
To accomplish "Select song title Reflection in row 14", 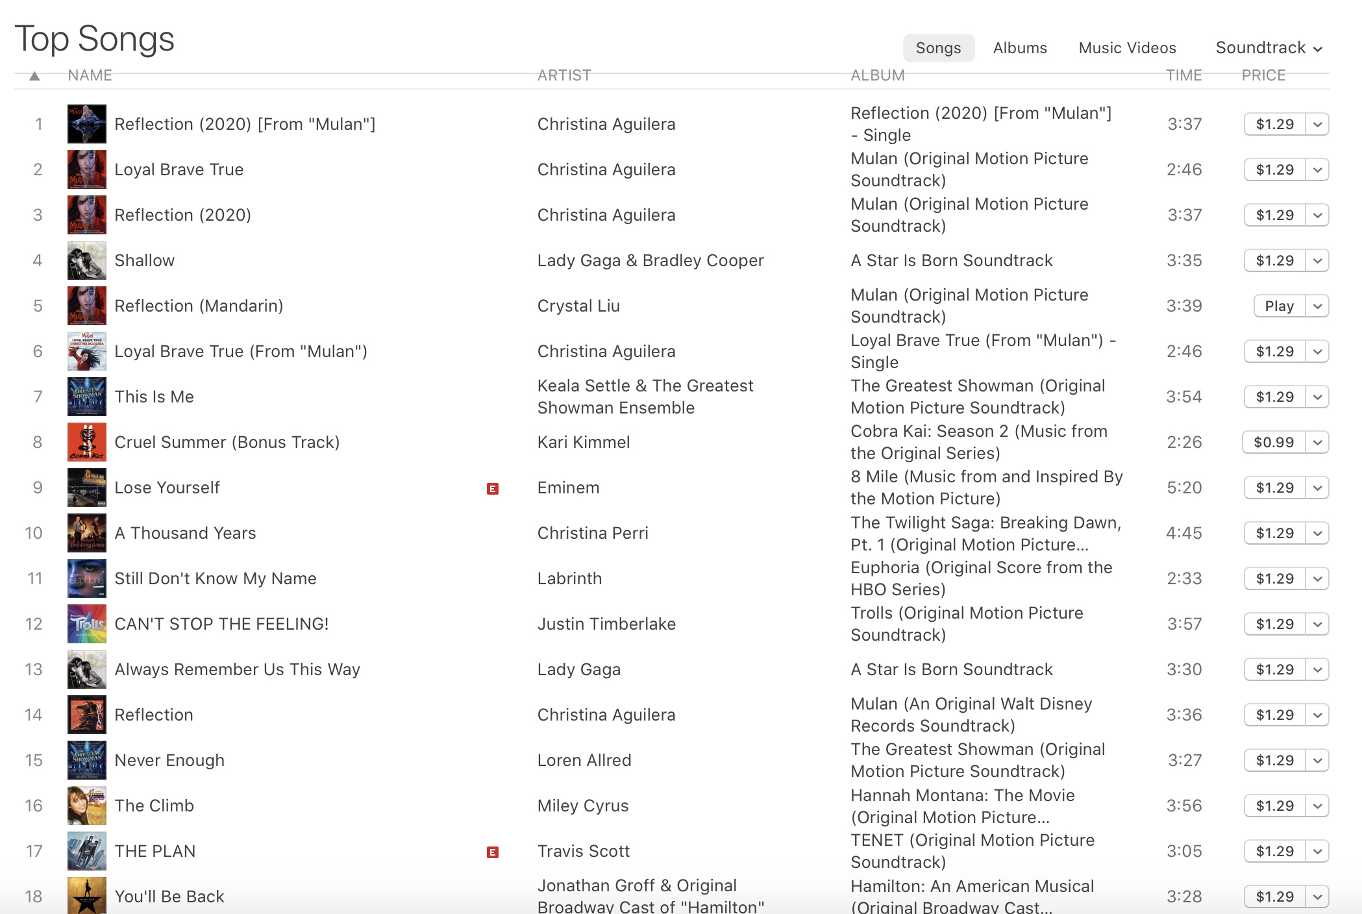I will (x=154, y=715).
